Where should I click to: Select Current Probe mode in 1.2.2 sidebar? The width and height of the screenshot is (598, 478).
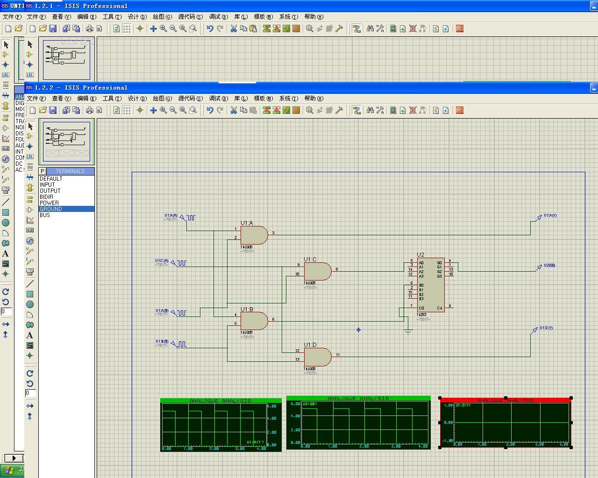click(x=30, y=261)
